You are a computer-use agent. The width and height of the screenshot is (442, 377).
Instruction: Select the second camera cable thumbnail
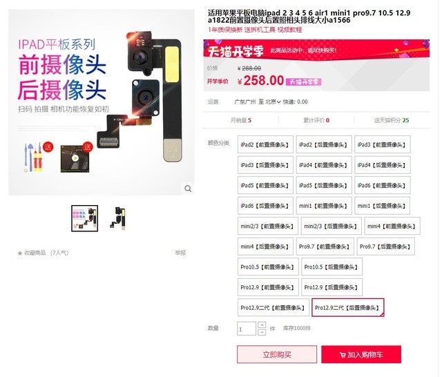[x=117, y=218]
